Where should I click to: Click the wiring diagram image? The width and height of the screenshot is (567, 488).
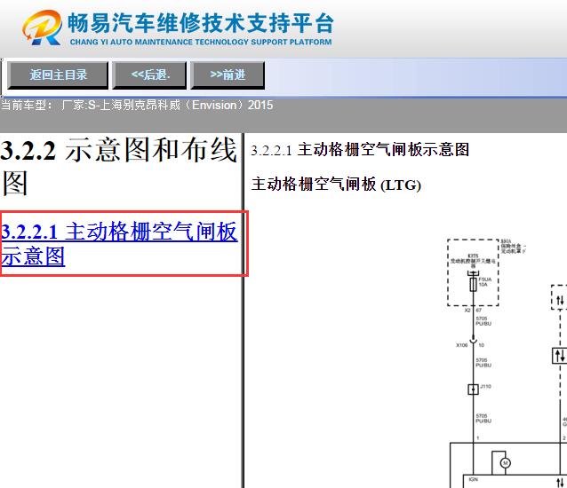(x=507, y=363)
